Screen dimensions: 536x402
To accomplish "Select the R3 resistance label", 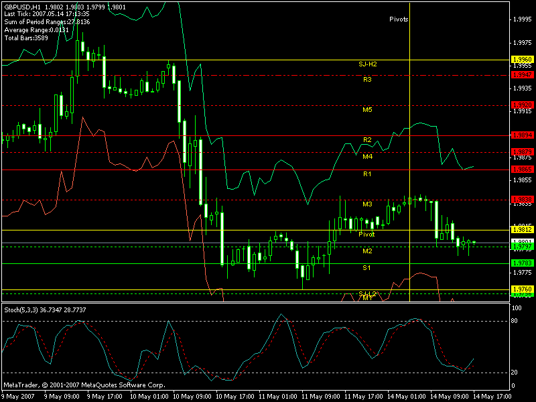I will [x=367, y=80].
